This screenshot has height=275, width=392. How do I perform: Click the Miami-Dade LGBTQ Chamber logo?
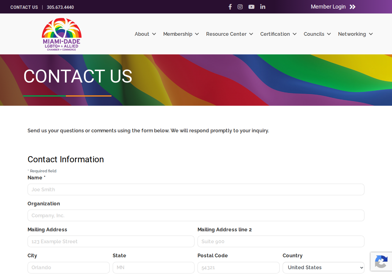tap(62, 34)
